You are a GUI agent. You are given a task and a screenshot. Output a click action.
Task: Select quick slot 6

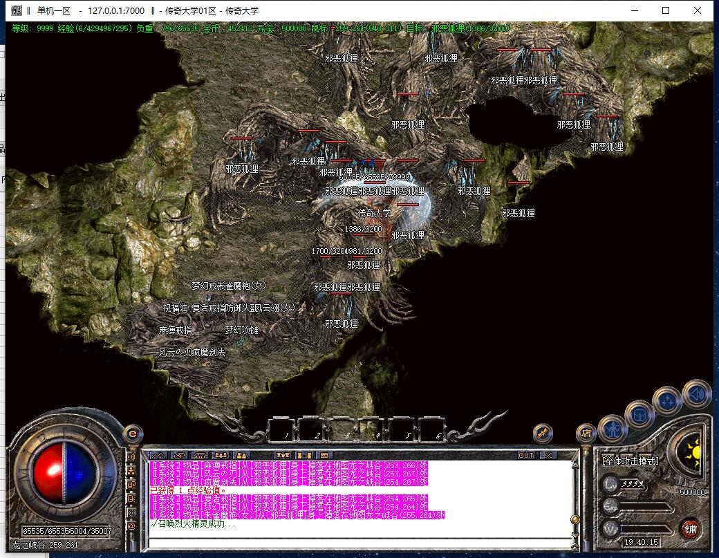[x=432, y=429]
